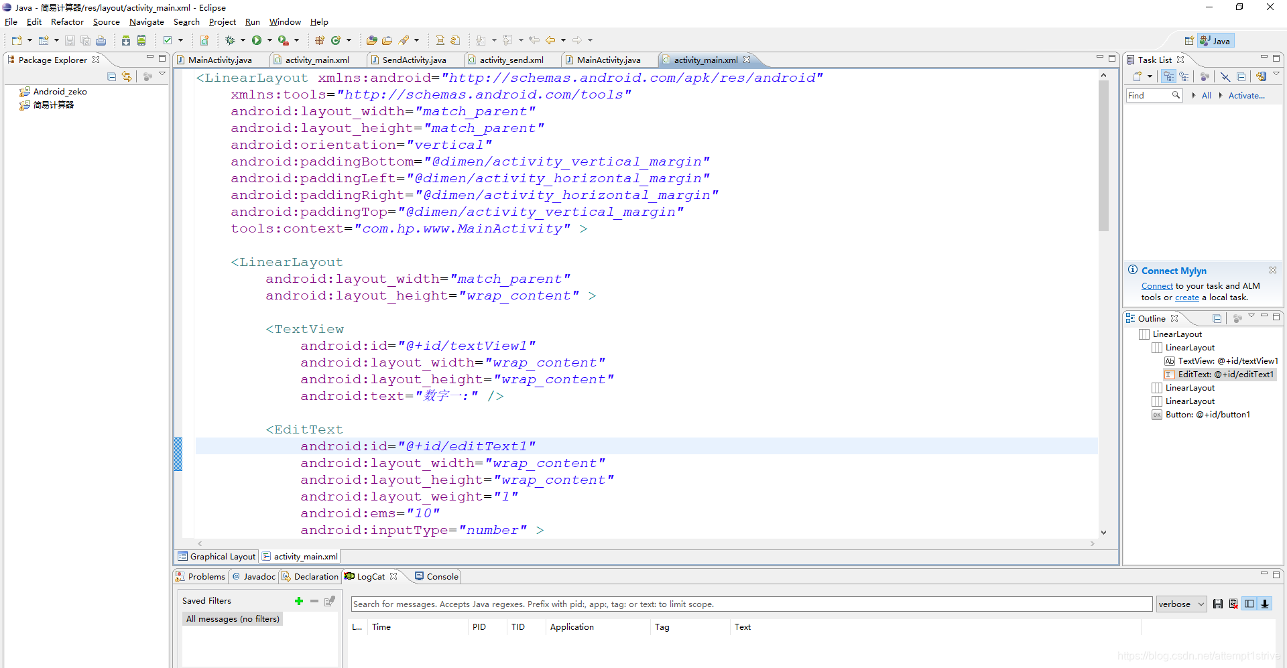Click the New Java Package icon
Viewport: 1287px width, 668px height.
click(320, 40)
